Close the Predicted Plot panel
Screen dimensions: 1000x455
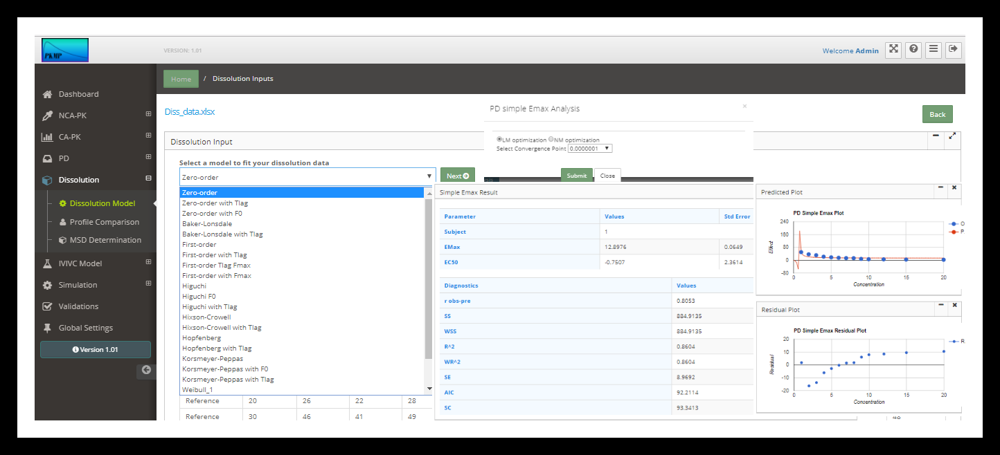click(x=954, y=187)
